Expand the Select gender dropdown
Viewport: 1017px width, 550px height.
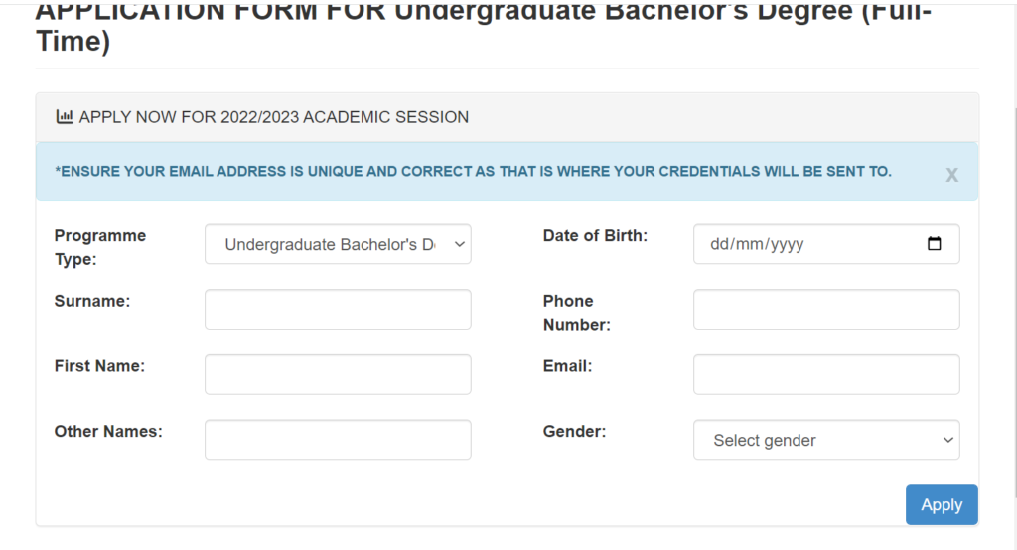tap(826, 440)
